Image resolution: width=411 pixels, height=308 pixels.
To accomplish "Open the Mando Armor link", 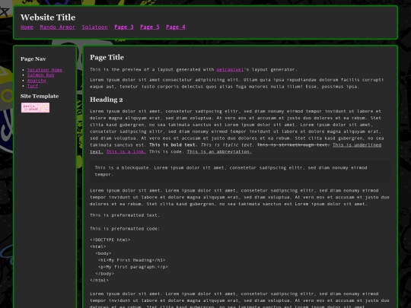I will [57, 27].
